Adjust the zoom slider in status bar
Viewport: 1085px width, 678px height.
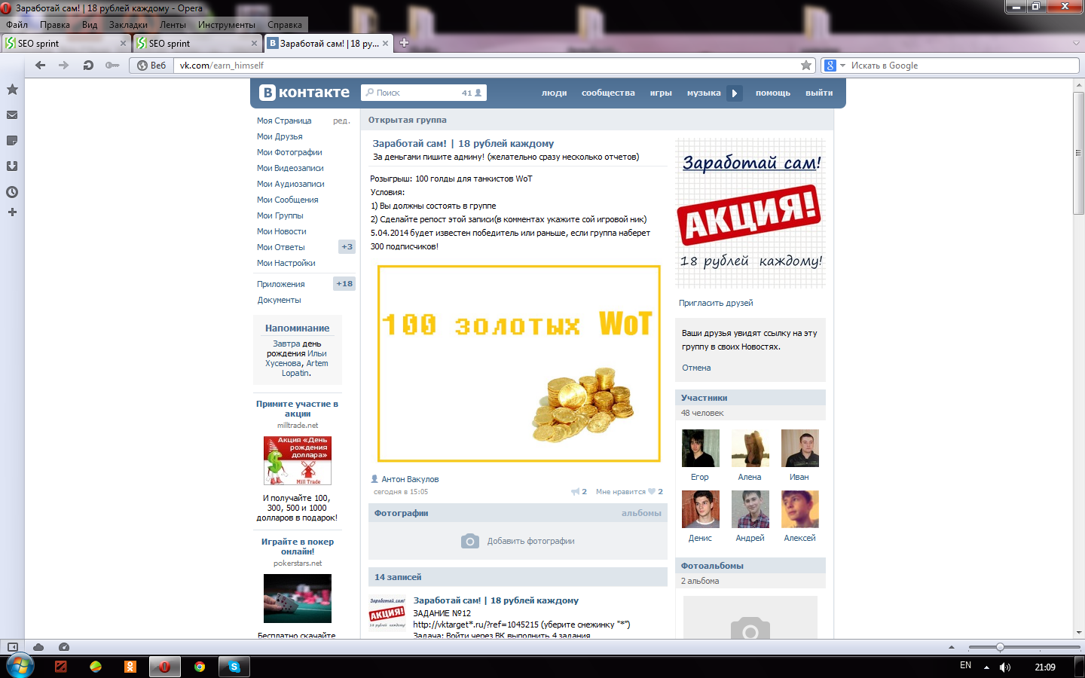[x=1000, y=648]
